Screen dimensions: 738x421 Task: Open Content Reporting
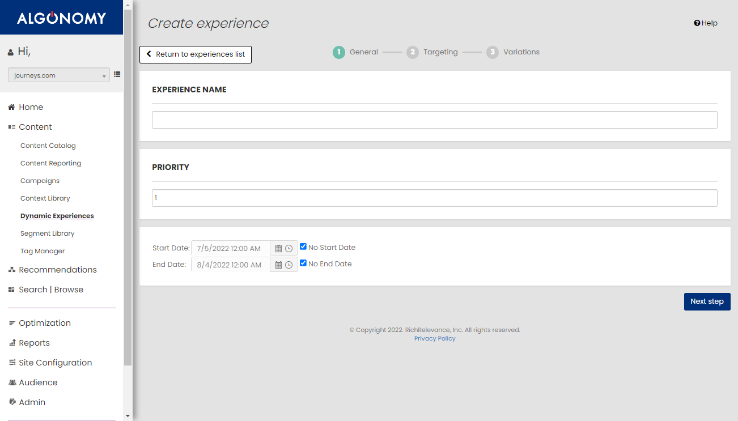pyautogui.click(x=51, y=163)
